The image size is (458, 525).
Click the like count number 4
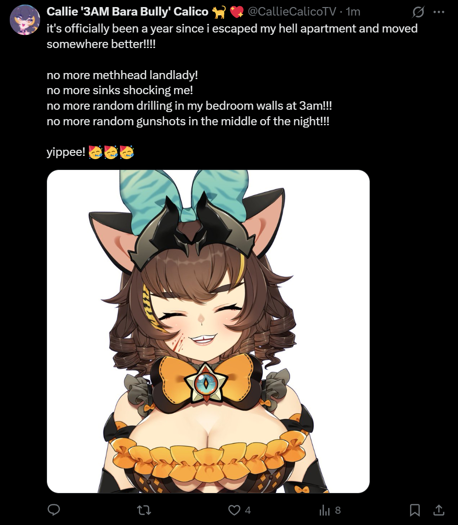248,510
